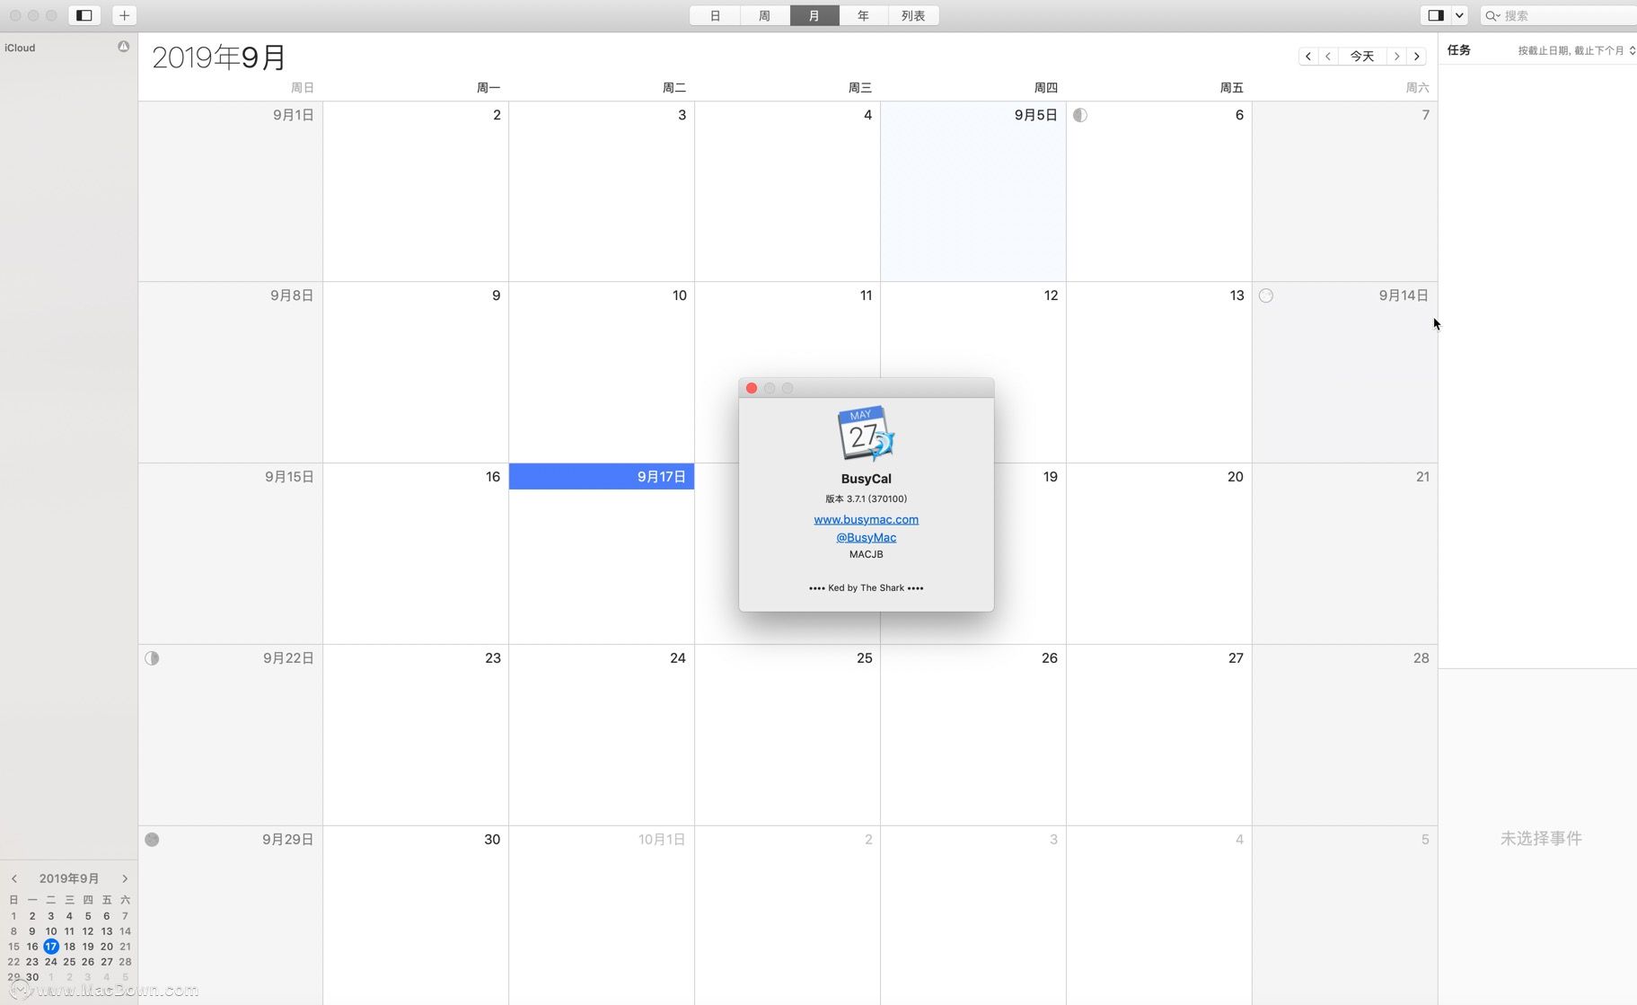Focus the search field

coord(1558,15)
